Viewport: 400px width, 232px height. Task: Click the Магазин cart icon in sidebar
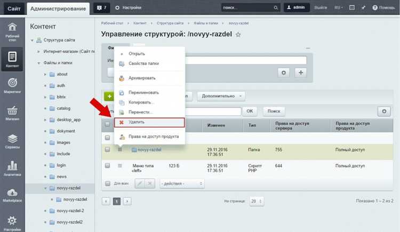[x=12, y=113]
